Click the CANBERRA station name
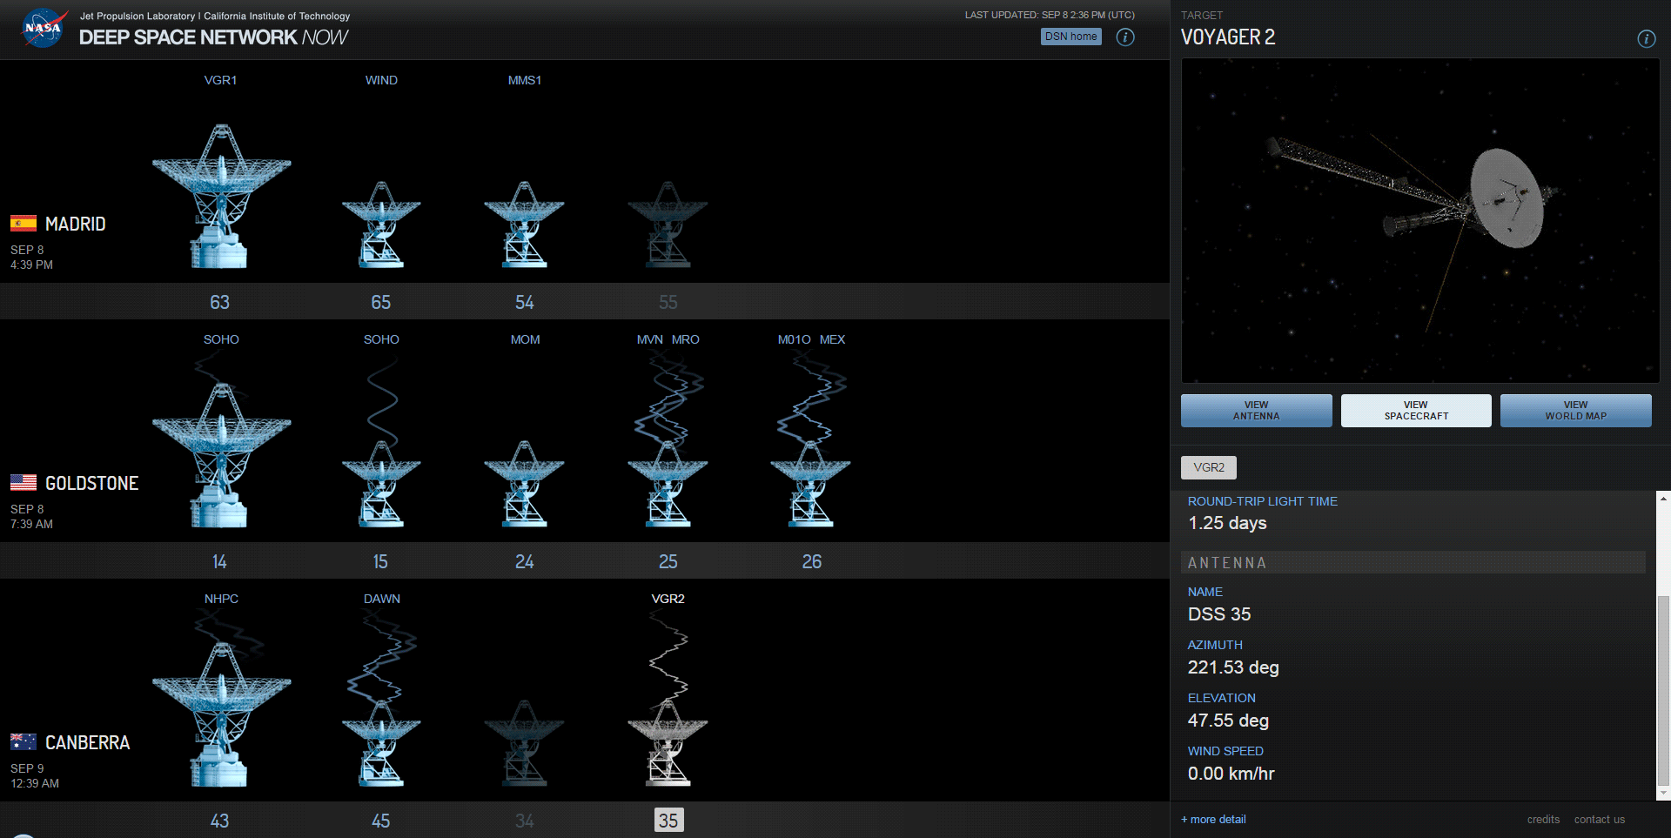 pyautogui.click(x=87, y=742)
